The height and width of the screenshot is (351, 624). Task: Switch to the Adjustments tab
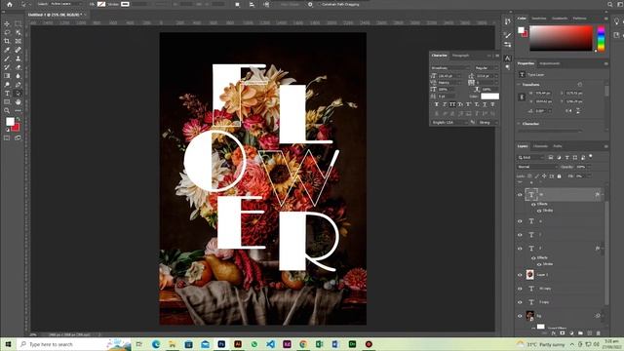coord(550,63)
